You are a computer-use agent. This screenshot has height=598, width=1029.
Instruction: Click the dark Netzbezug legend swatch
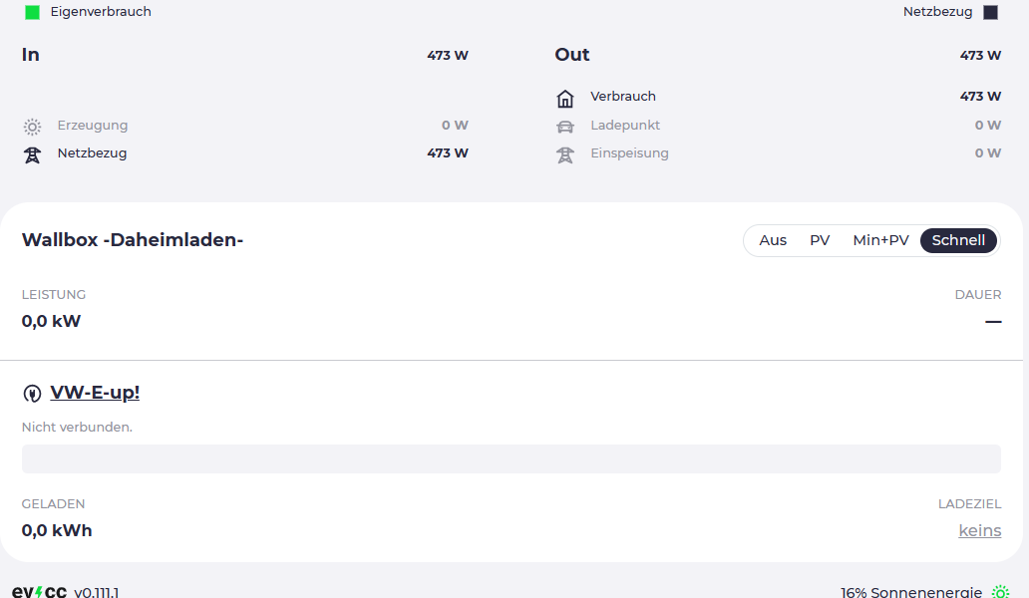pos(990,12)
